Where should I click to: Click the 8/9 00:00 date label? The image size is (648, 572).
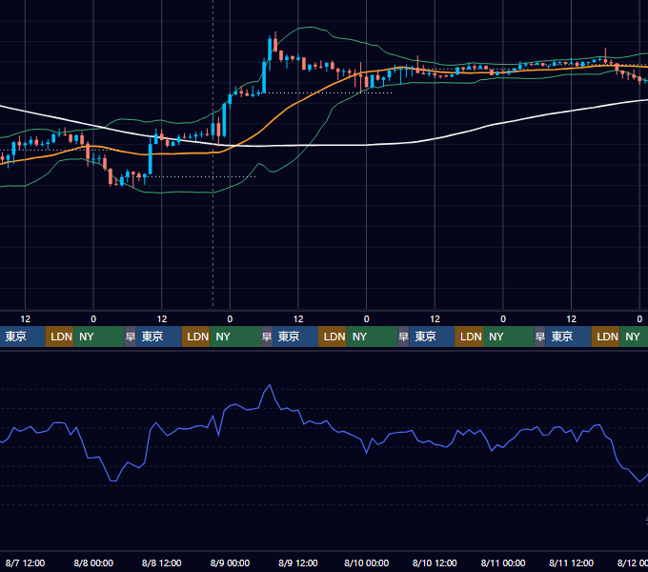(230, 562)
